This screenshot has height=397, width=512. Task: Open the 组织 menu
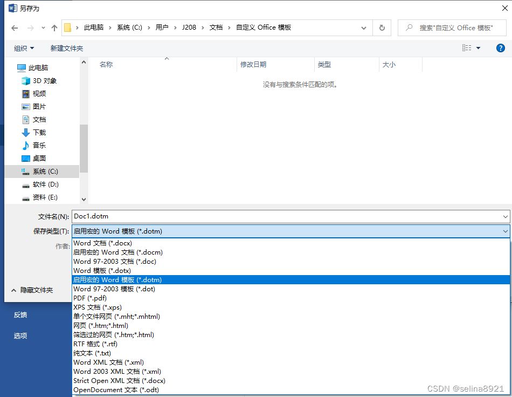point(24,49)
